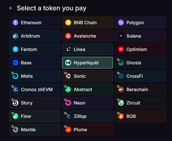Choose the Base network

35,63
